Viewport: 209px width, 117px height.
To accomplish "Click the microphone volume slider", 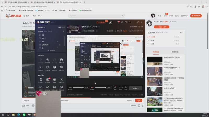I will [x=78, y=87].
